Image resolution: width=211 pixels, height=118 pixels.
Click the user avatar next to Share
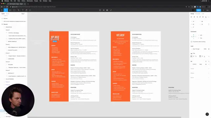[x=193, y=10]
